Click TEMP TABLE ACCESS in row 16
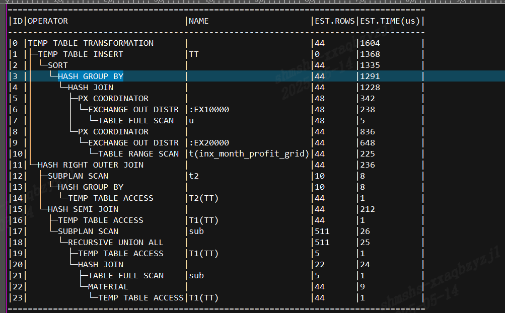The image size is (505, 313). coord(101,220)
